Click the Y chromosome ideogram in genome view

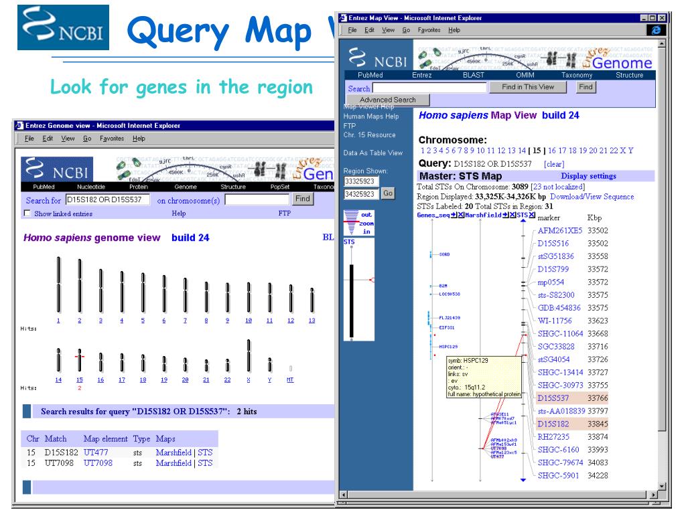[269, 365]
